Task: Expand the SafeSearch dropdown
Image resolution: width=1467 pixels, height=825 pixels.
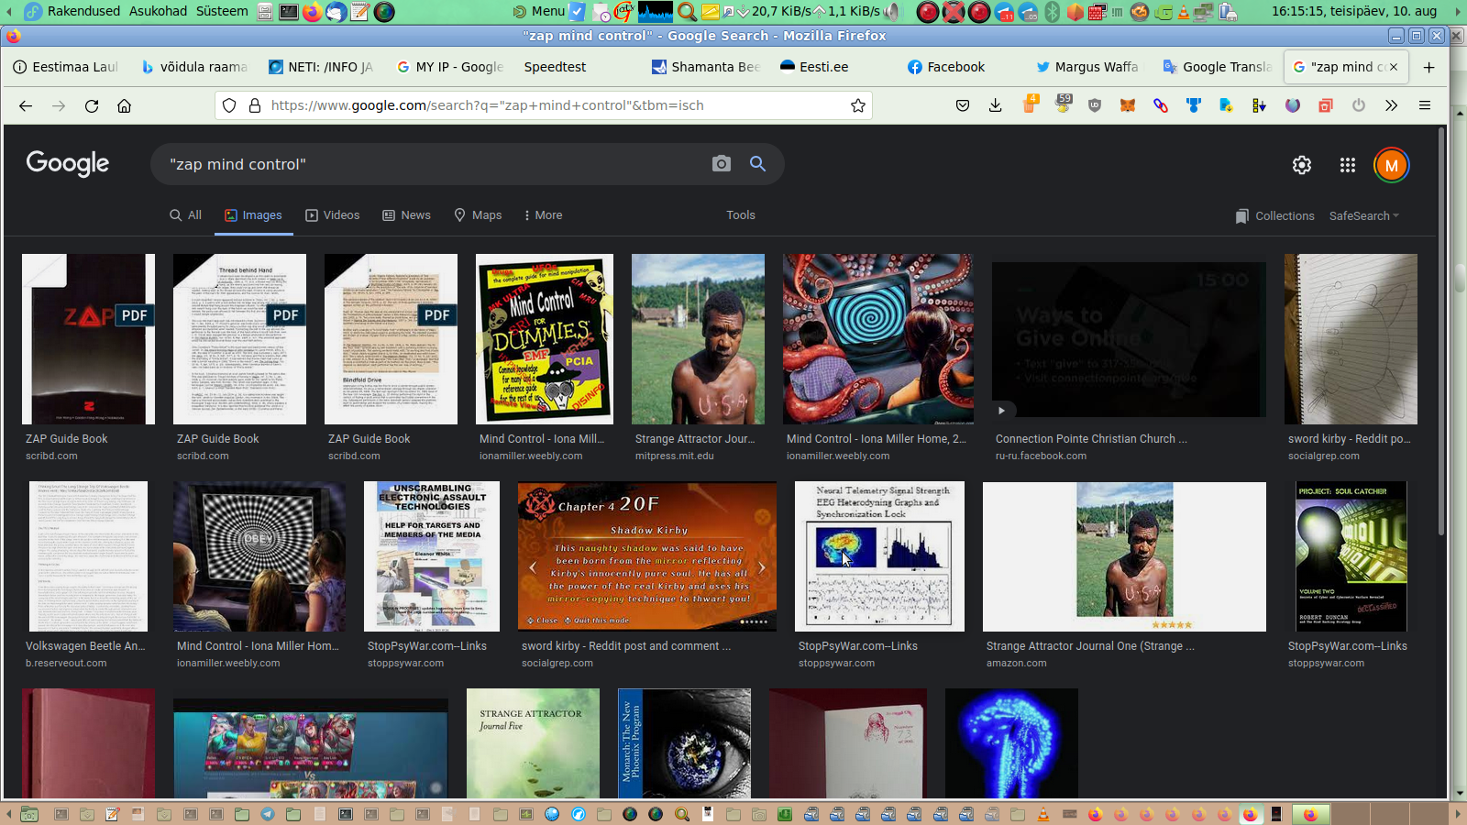Action: pyautogui.click(x=1363, y=216)
